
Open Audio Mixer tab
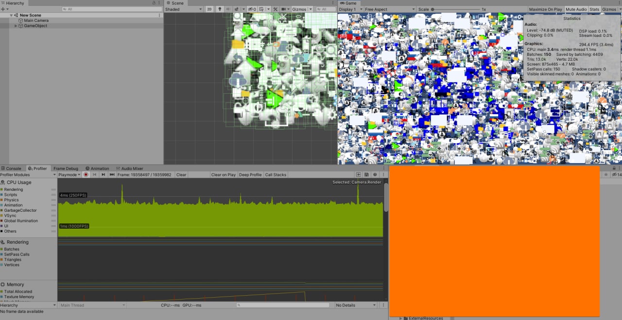coord(129,168)
